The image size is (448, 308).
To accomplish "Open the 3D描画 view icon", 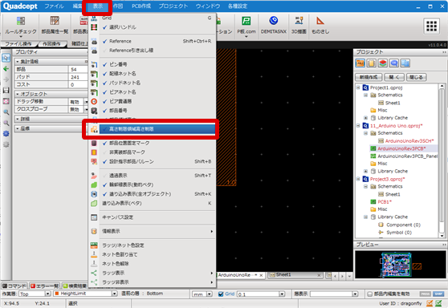I will [x=299, y=25].
